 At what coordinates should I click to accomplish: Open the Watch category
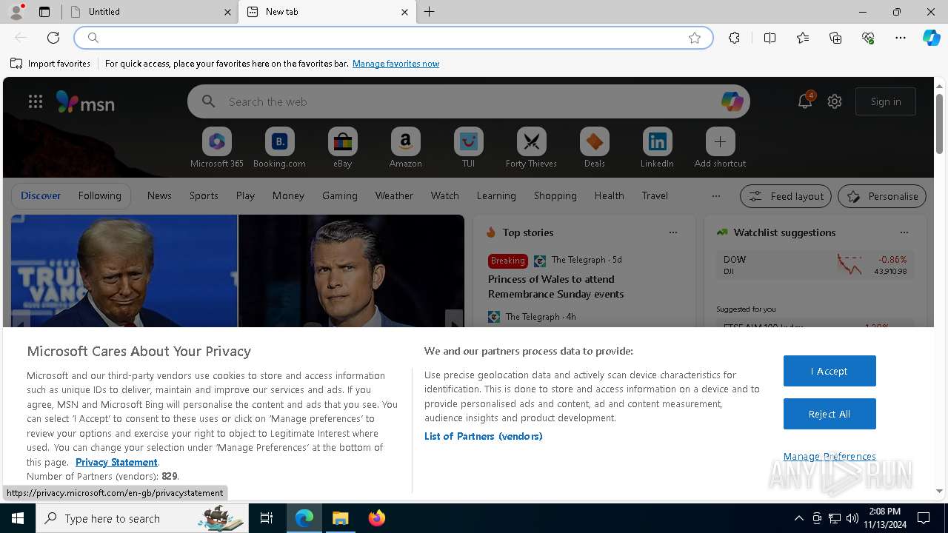click(x=445, y=195)
